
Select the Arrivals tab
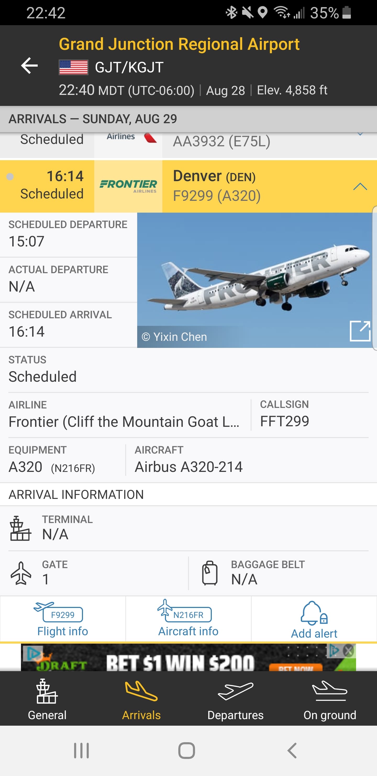[141, 699]
